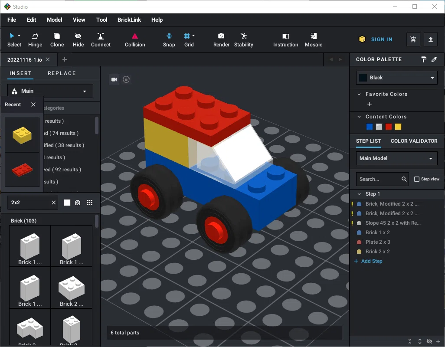Expand all steps icon at bottom
The image size is (445, 347).
[x=420, y=341]
